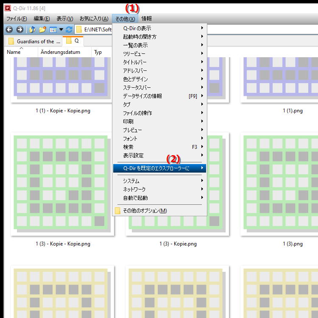Select Q-Dir を既定のエクスプローラーに

point(159,168)
